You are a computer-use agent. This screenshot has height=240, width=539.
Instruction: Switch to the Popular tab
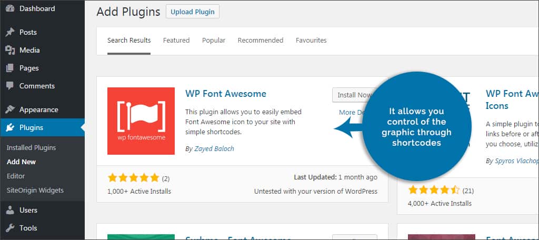pyautogui.click(x=214, y=40)
